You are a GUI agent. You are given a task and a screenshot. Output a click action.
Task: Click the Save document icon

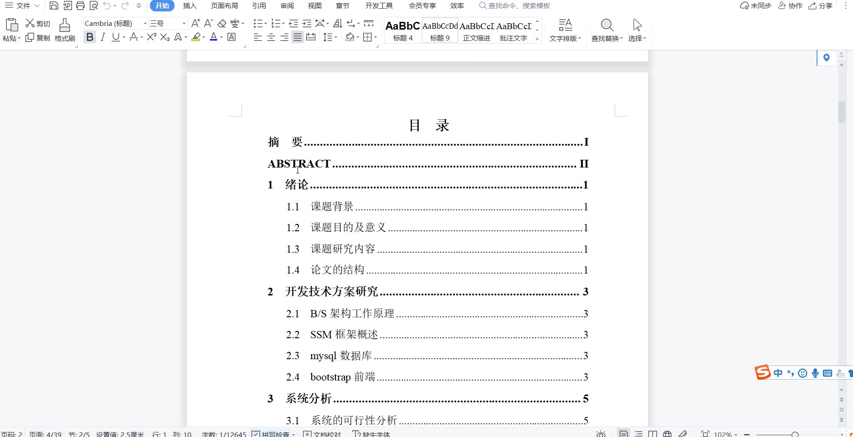pos(54,6)
